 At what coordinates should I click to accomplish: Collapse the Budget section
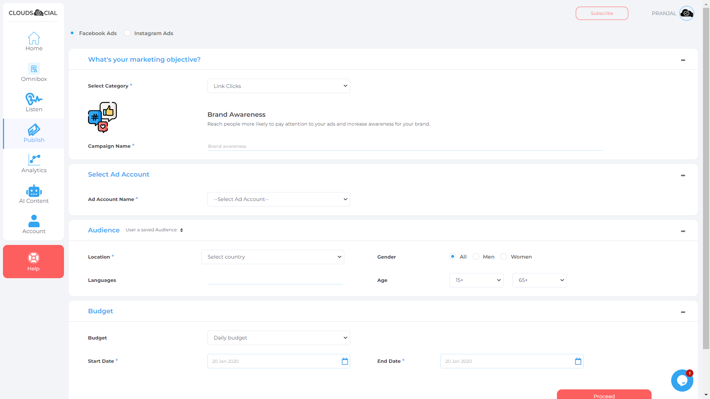point(683,312)
